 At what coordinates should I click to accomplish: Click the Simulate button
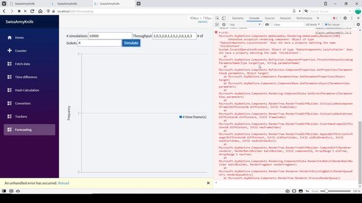click(x=131, y=43)
